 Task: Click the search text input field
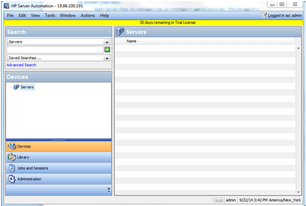click(x=55, y=50)
